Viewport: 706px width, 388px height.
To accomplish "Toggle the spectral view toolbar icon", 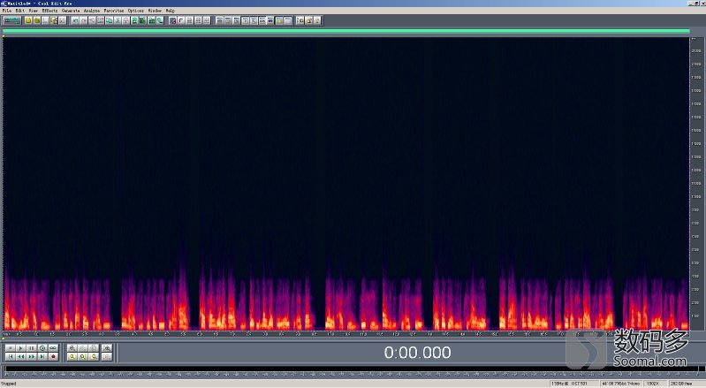I will pyautogui.click(x=172, y=20).
